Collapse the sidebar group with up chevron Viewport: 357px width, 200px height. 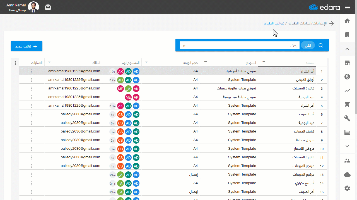point(347,49)
